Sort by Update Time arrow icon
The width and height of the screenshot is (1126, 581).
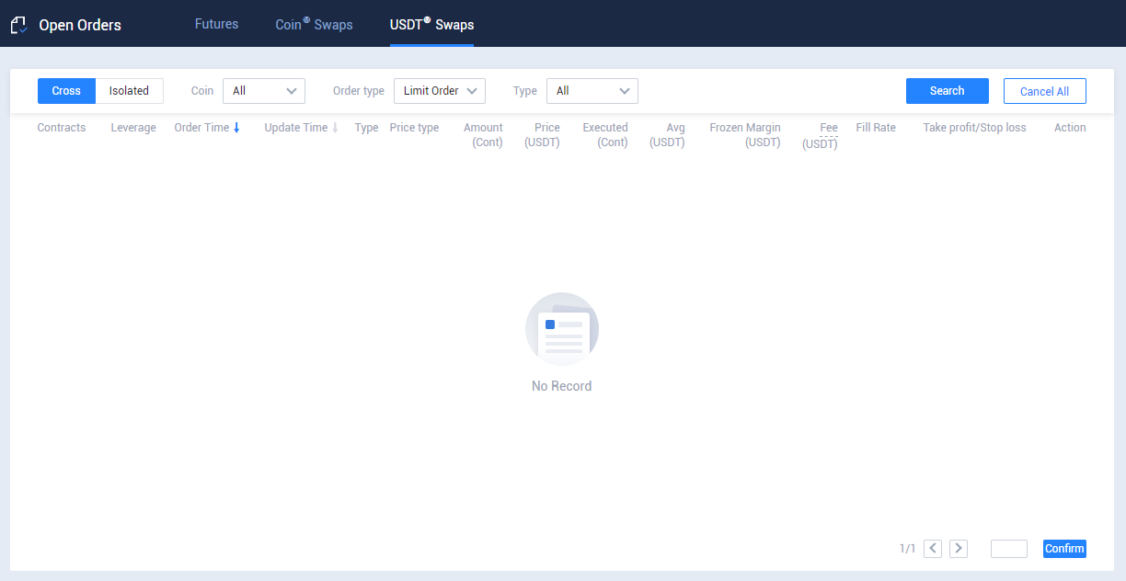tap(335, 128)
